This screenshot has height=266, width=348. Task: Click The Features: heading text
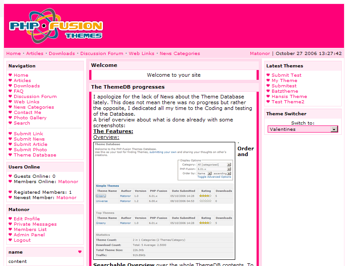(113, 131)
